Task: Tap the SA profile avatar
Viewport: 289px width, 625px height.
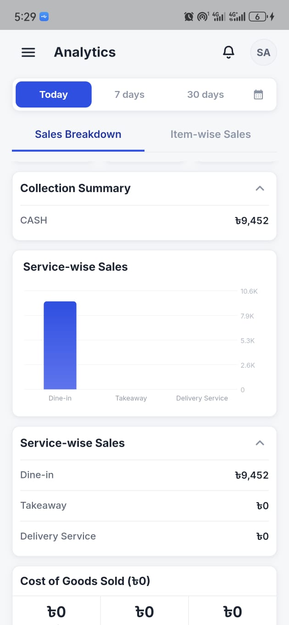Action: click(263, 52)
